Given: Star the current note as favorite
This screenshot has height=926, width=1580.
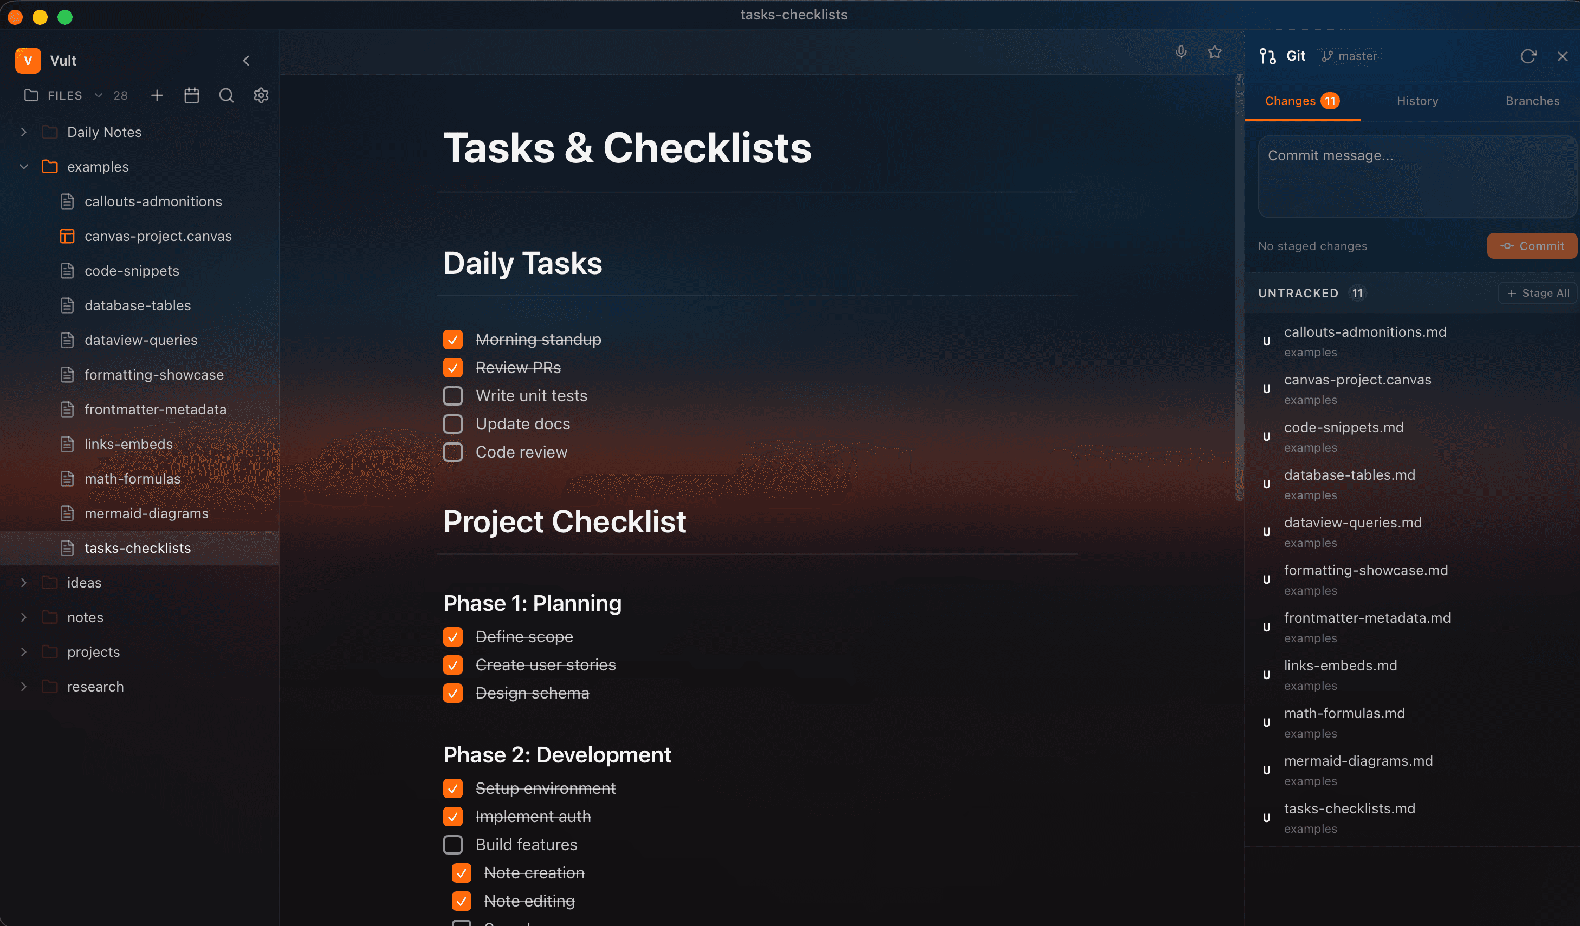Looking at the screenshot, I should pos(1214,52).
